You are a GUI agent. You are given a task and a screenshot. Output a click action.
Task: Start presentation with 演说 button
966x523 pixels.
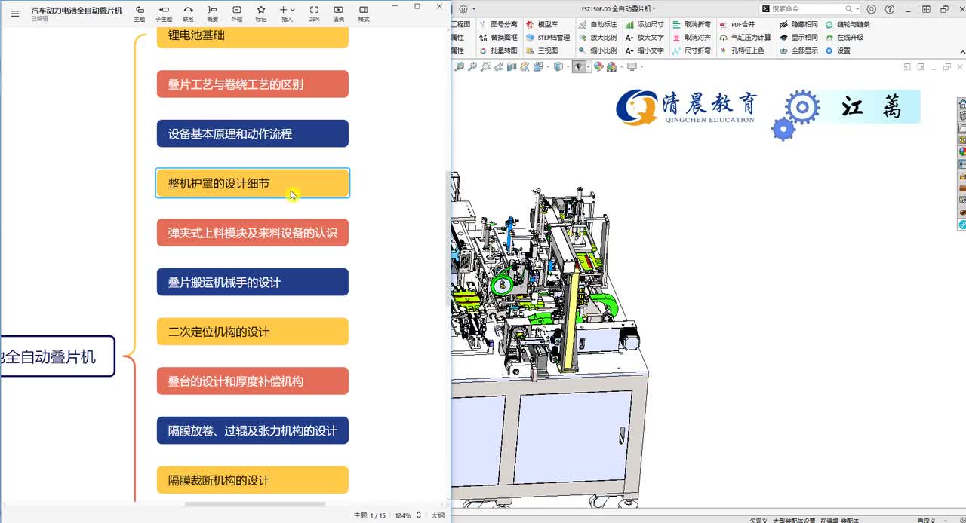tap(338, 14)
